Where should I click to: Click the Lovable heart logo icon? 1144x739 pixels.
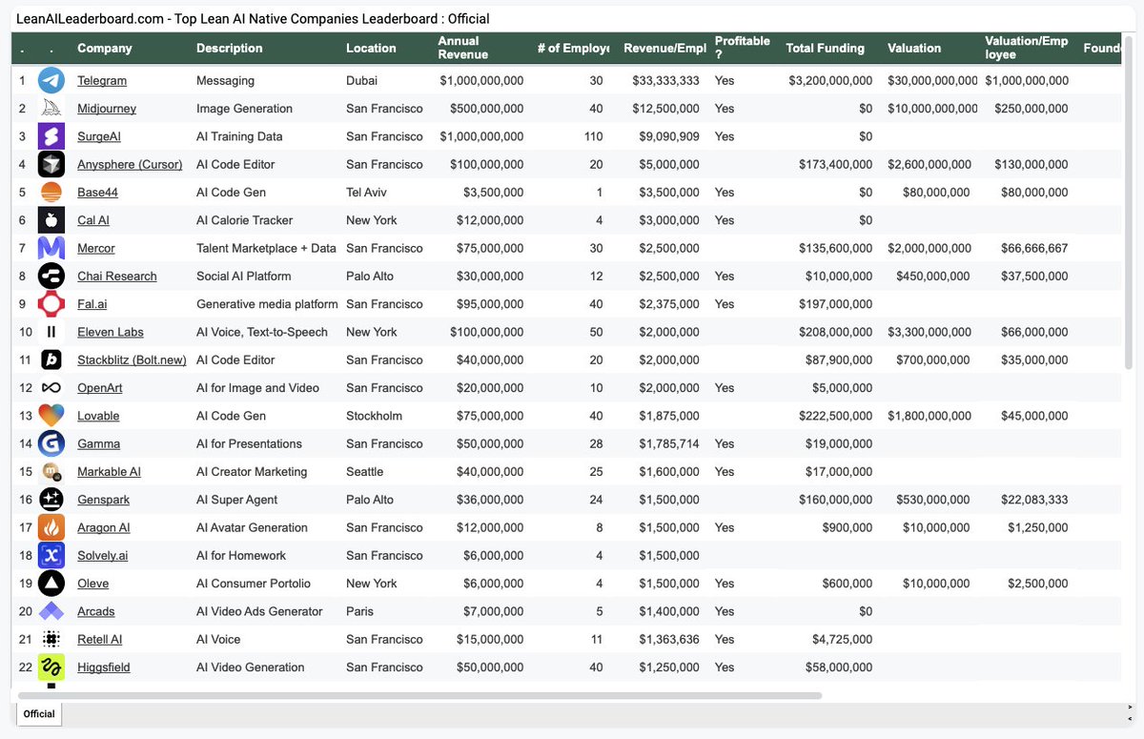(x=51, y=416)
